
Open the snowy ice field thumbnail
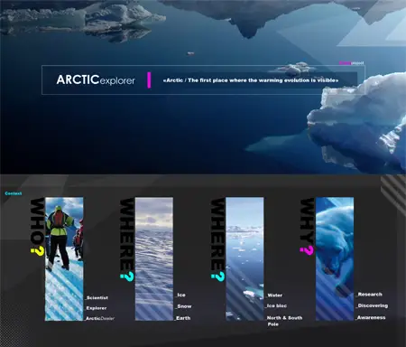(x=154, y=259)
